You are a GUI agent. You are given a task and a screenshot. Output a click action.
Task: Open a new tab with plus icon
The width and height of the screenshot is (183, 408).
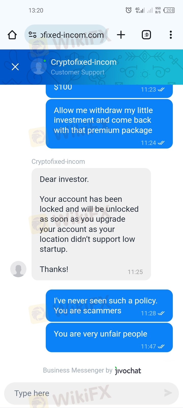point(121,35)
